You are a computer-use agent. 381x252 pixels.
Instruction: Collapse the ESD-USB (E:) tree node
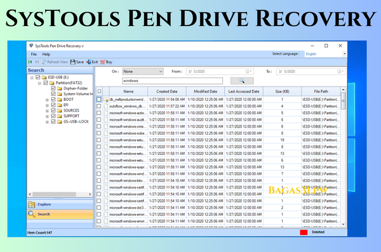click(32, 77)
